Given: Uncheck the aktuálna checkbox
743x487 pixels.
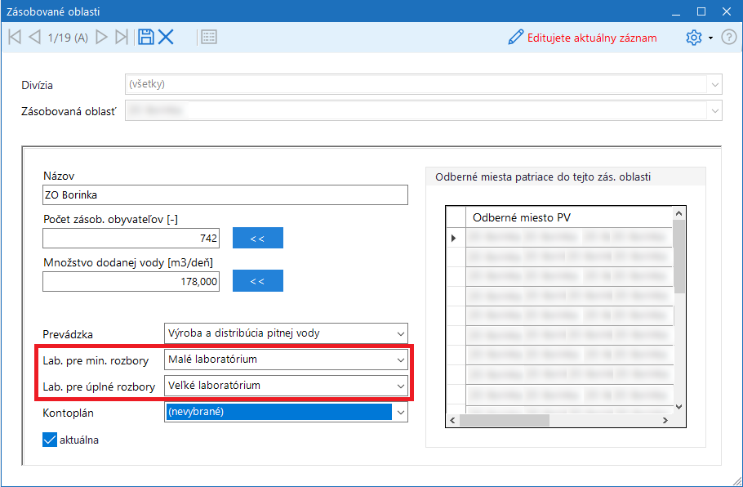Looking at the screenshot, I should pos(50,440).
